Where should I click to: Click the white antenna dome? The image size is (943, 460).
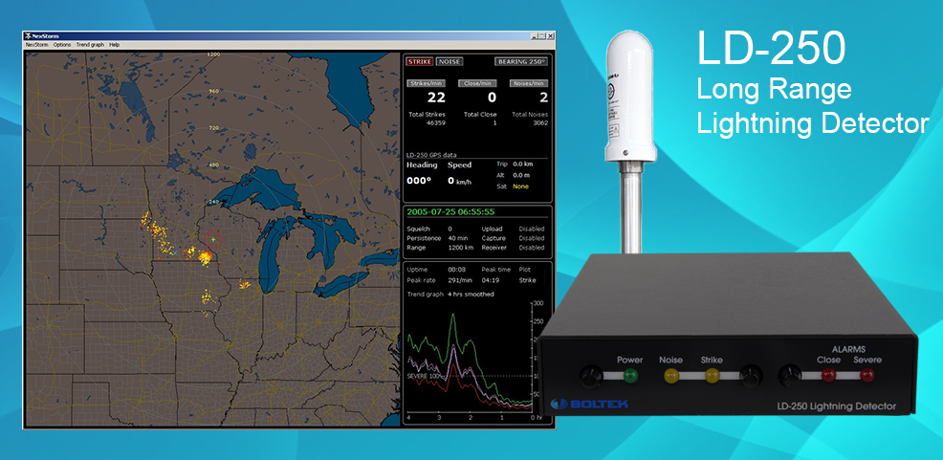(x=630, y=98)
